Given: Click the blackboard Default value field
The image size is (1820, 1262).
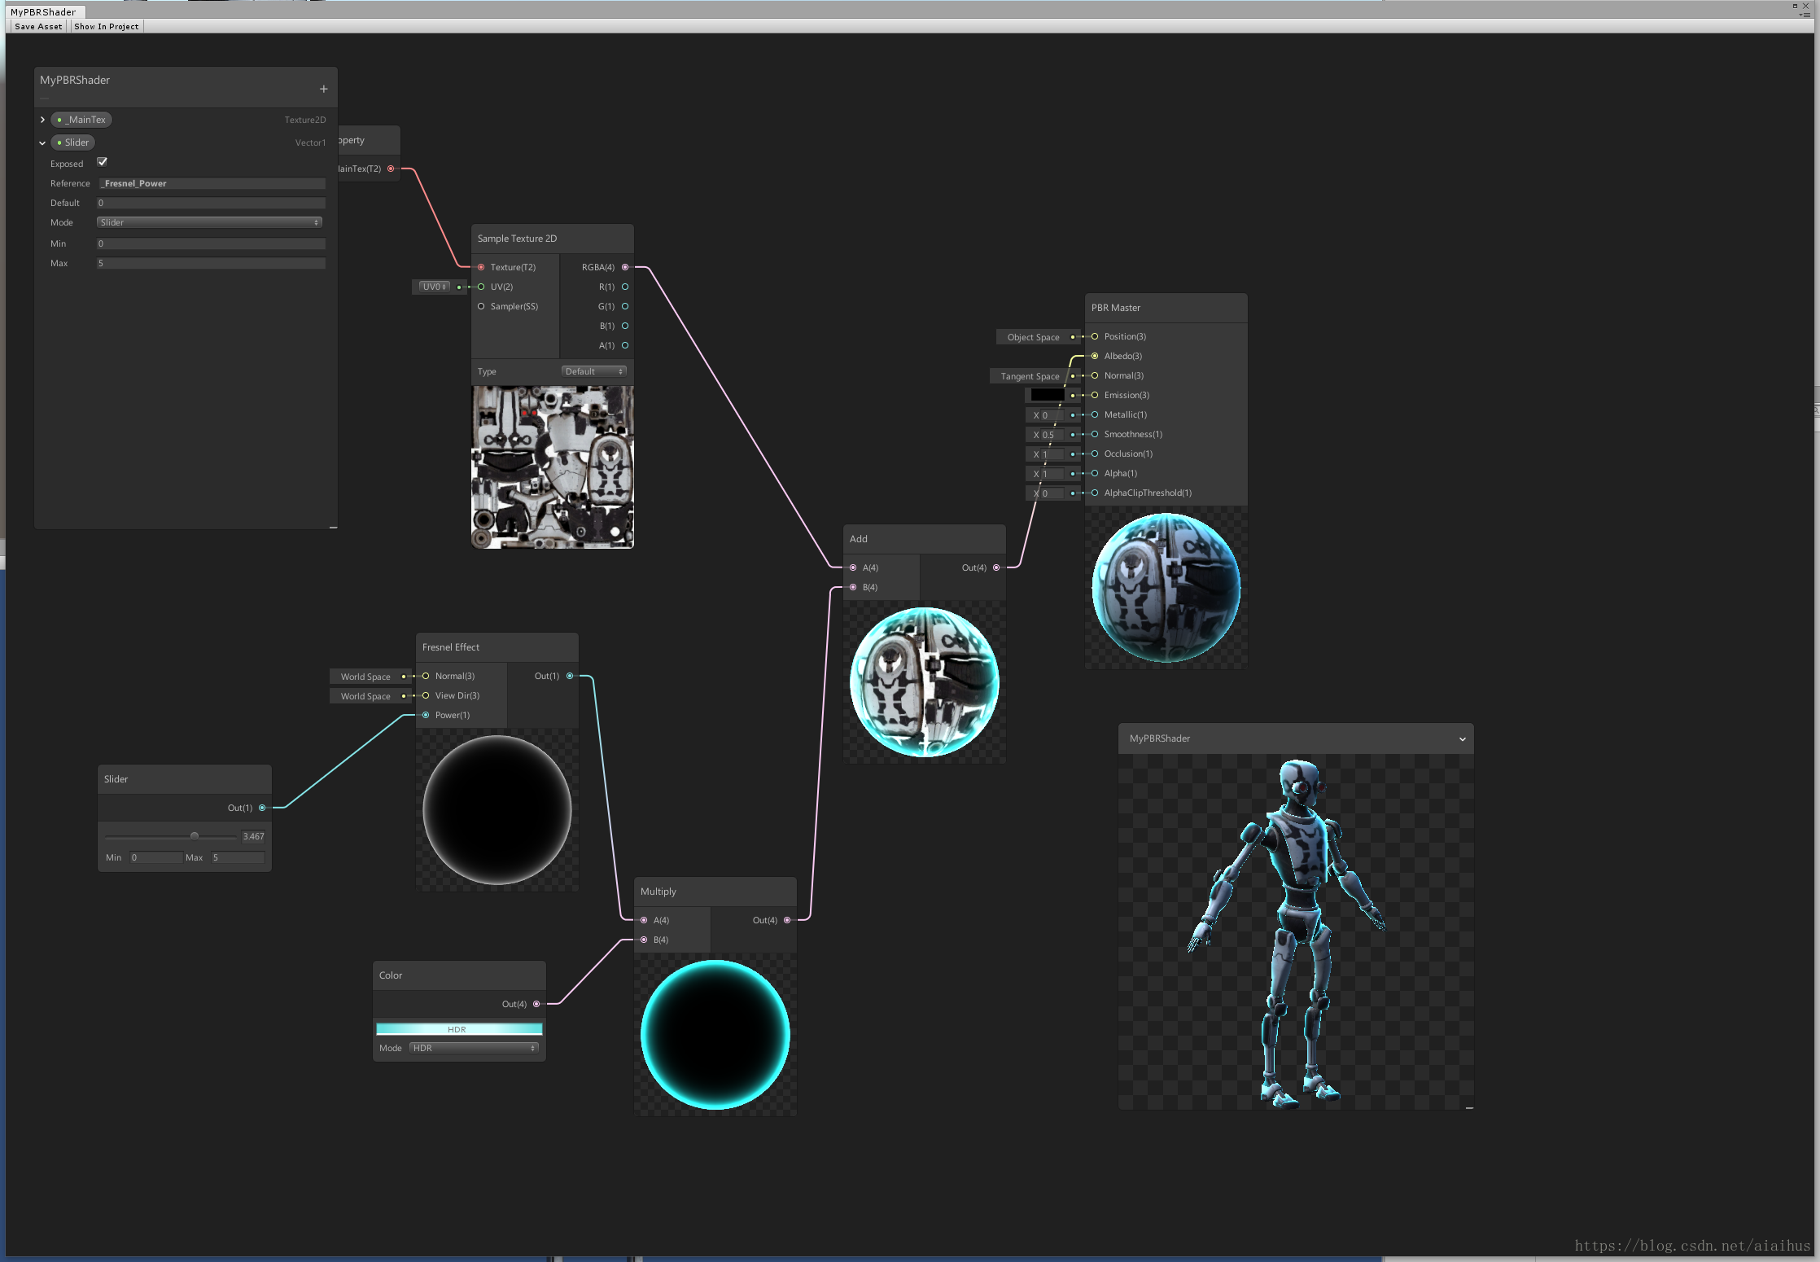Looking at the screenshot, I should click(212, 203).
